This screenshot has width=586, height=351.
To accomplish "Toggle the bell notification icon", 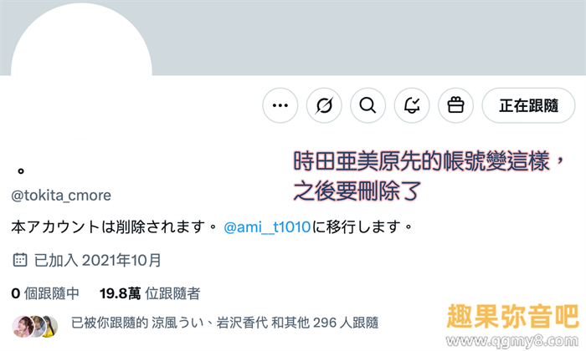I will pos(412,105).
